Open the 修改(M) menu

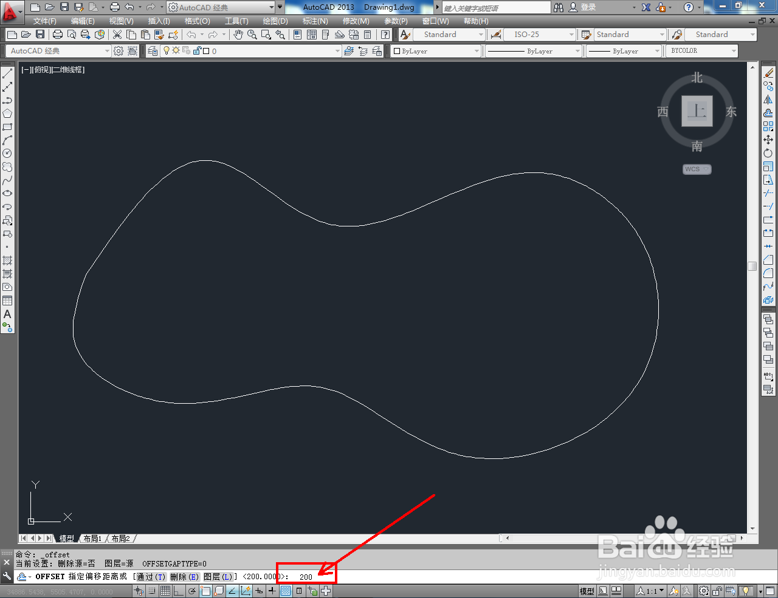[x=356, y=21]
